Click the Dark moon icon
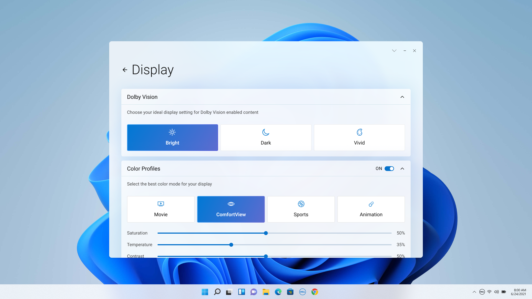Screen dimensions: 532x299 pos(266,132)
